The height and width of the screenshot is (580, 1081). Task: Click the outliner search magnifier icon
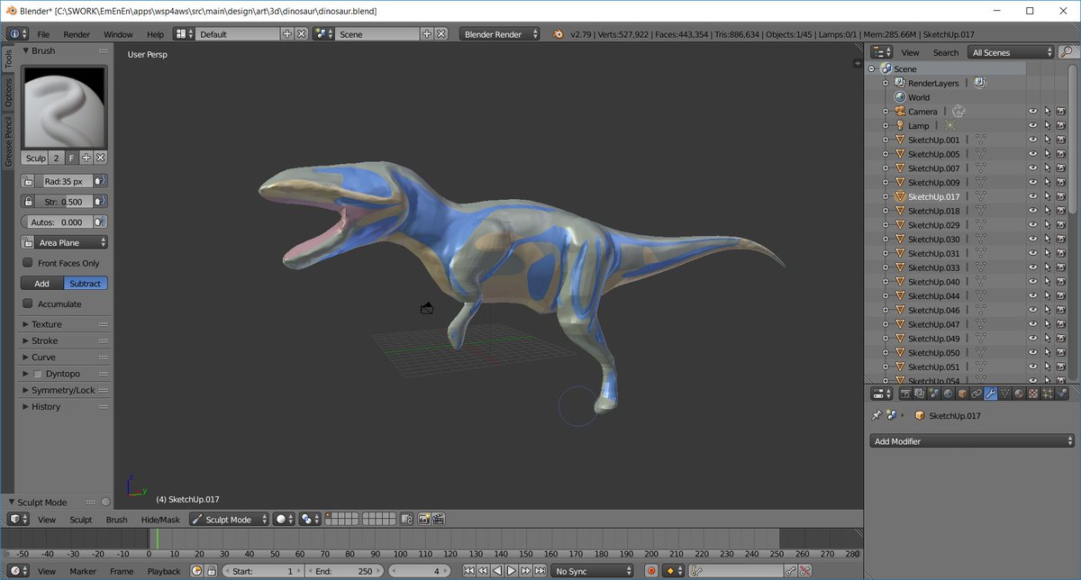pyautogui.click(x=1067, y=52)
